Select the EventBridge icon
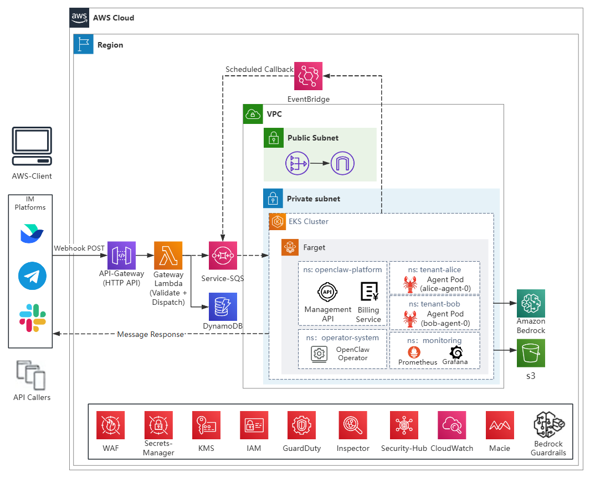Screen dimensions: 590x478 click(x=308, y=76)
